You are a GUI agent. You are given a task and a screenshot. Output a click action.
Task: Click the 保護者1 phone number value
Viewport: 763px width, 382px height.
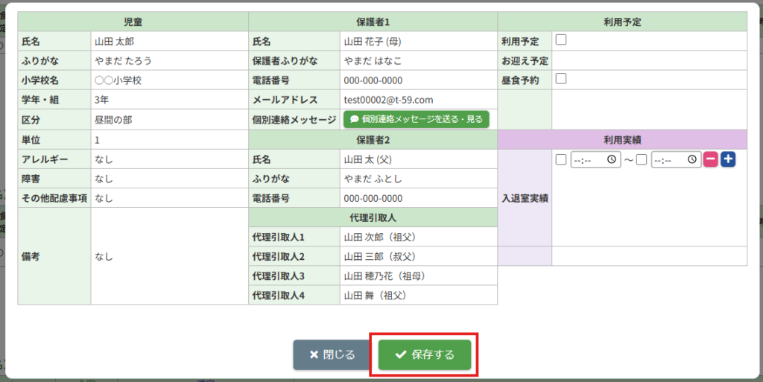click(x=373, y=80)
